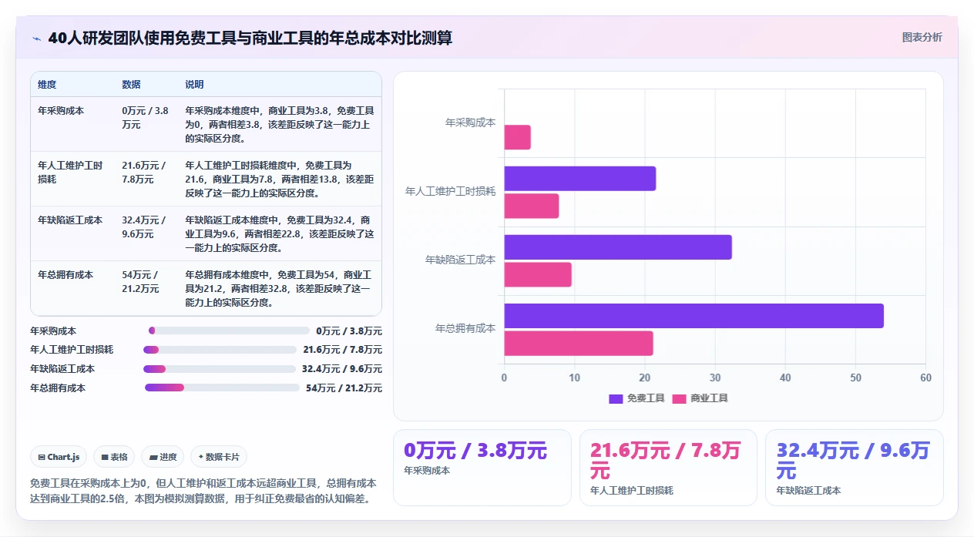Click table cell 32.4万元 / 9.6万元

[143, 227]
